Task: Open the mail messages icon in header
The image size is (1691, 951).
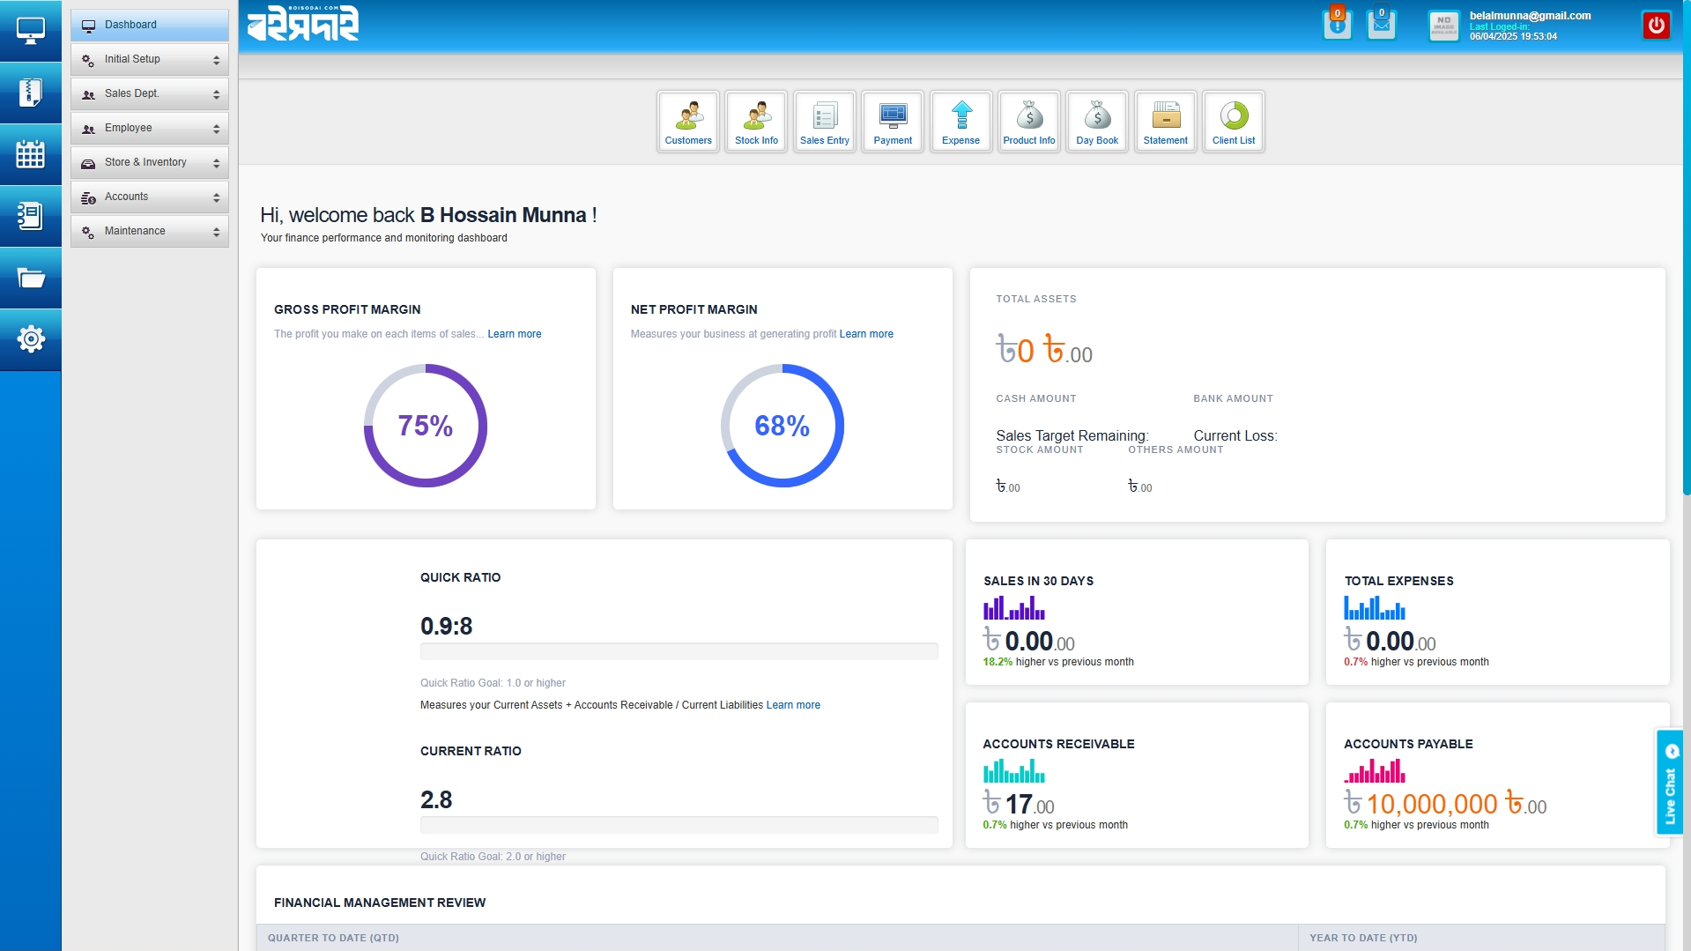Action: click(x=1381, y=25)
